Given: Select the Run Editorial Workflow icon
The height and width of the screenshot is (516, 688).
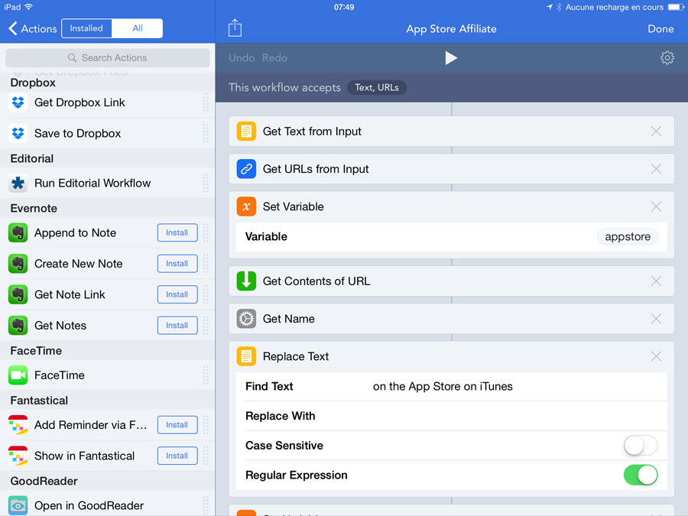Looking at the screenshot, I should tap(18, 183).
